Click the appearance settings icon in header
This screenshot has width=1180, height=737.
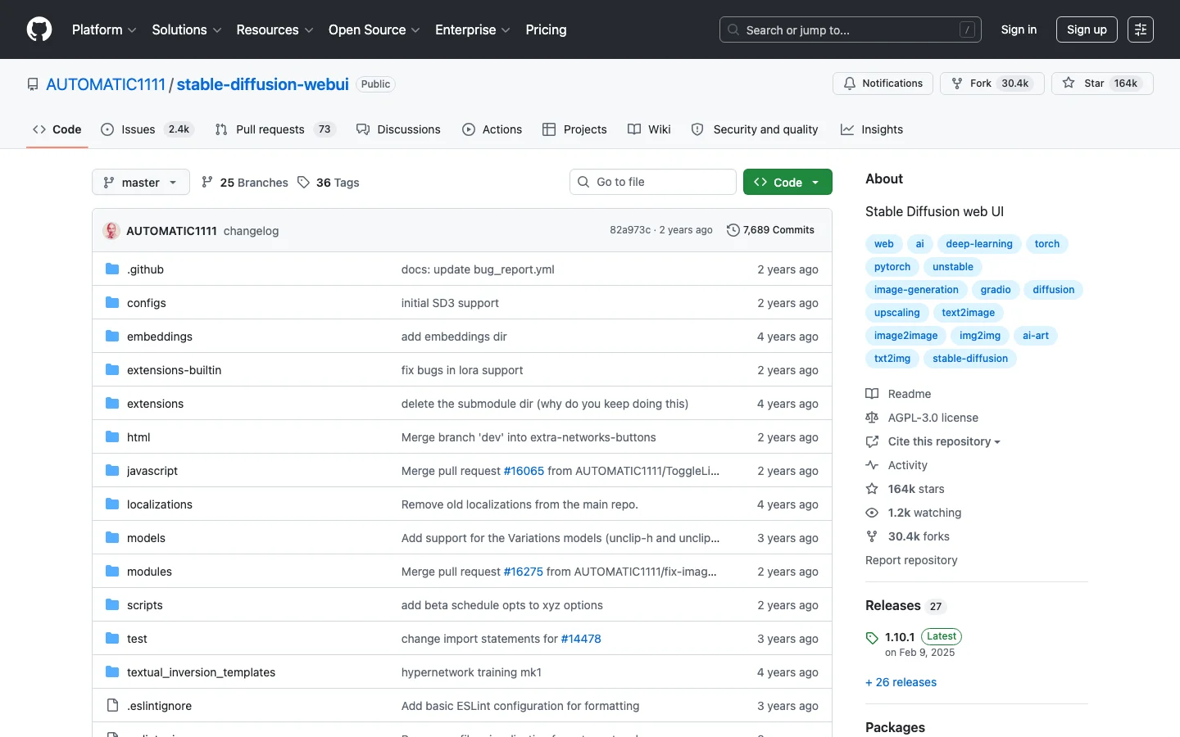[x=1141, y=29]
